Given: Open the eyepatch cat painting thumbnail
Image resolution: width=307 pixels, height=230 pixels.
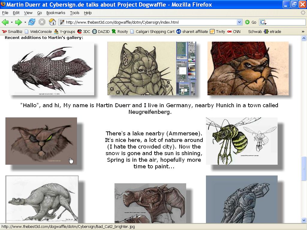Looking at the screenshot, I should pyautogui.click(x=41, y=141).
